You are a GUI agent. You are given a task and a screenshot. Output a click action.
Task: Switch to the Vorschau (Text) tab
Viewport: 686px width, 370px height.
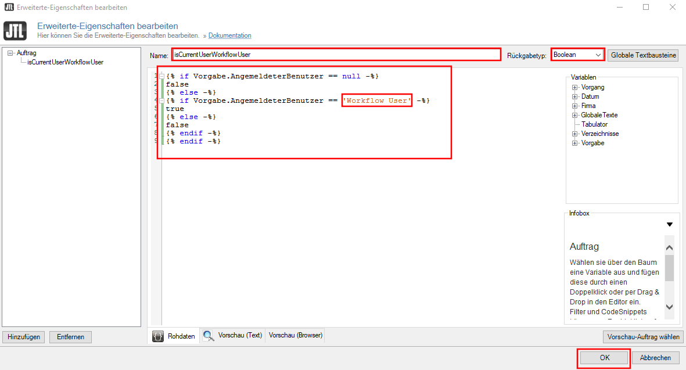coord(233,336)
